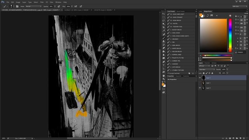Toggle Current Tool Only checkbox
The height and width of the screenshot is (140, 249).
(x=168, y=73)
